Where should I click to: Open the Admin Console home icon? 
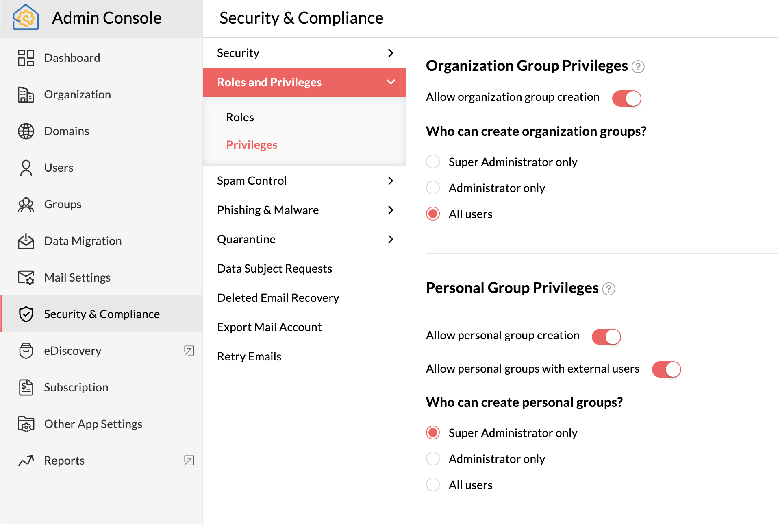(25, 17)
